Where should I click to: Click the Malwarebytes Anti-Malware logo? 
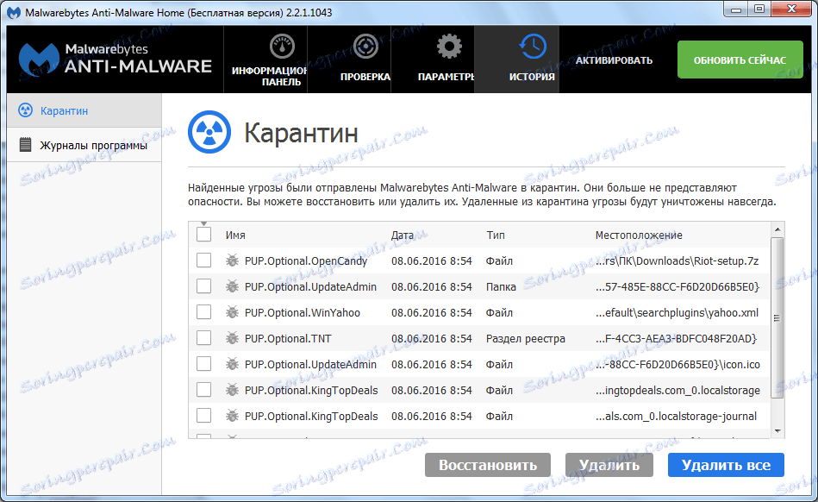(x=116, y=59)
